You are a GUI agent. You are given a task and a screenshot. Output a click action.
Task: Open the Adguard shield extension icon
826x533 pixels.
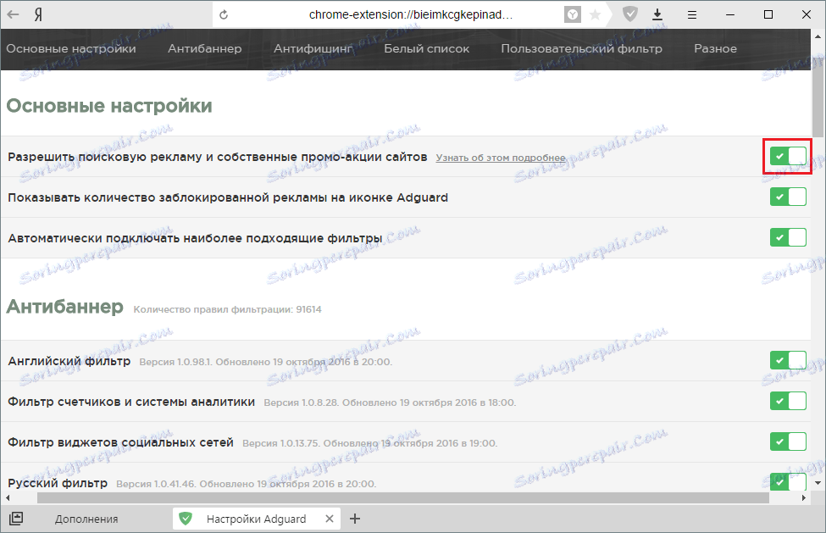[630, 14]
